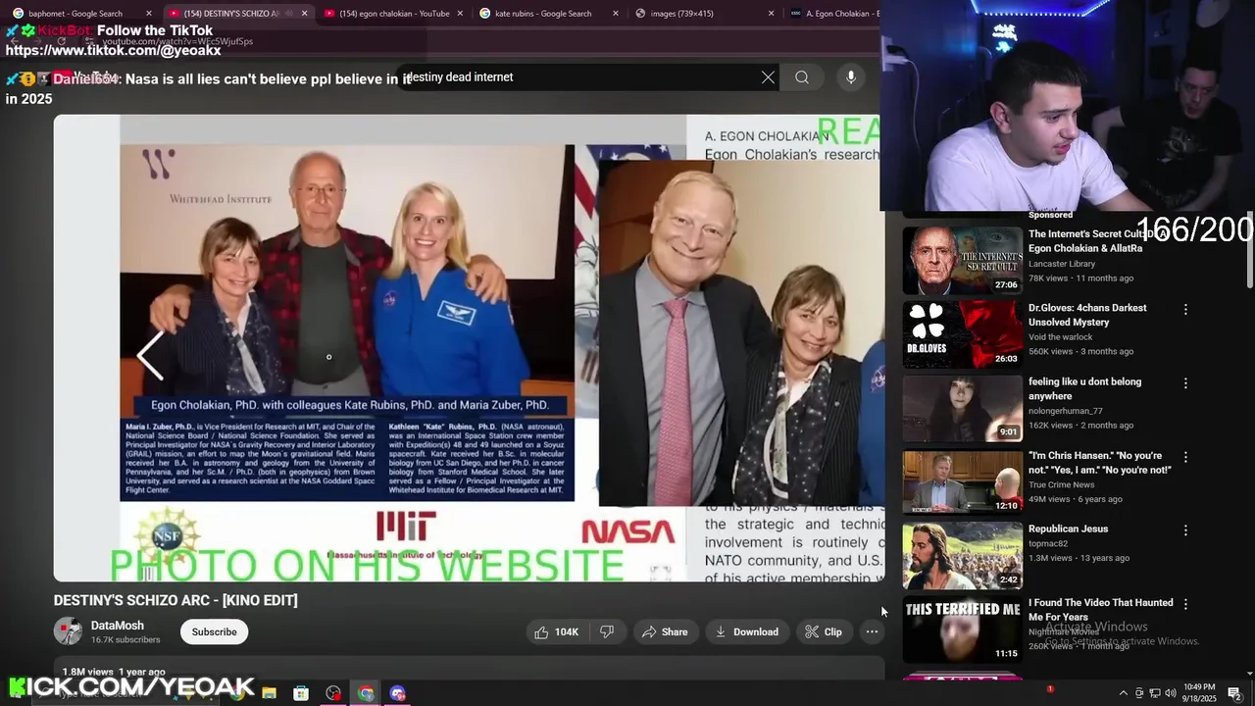The image size is (1255, 706).
Task: Open options for feeling like u dont belong video
Action: pos(1185,383)
